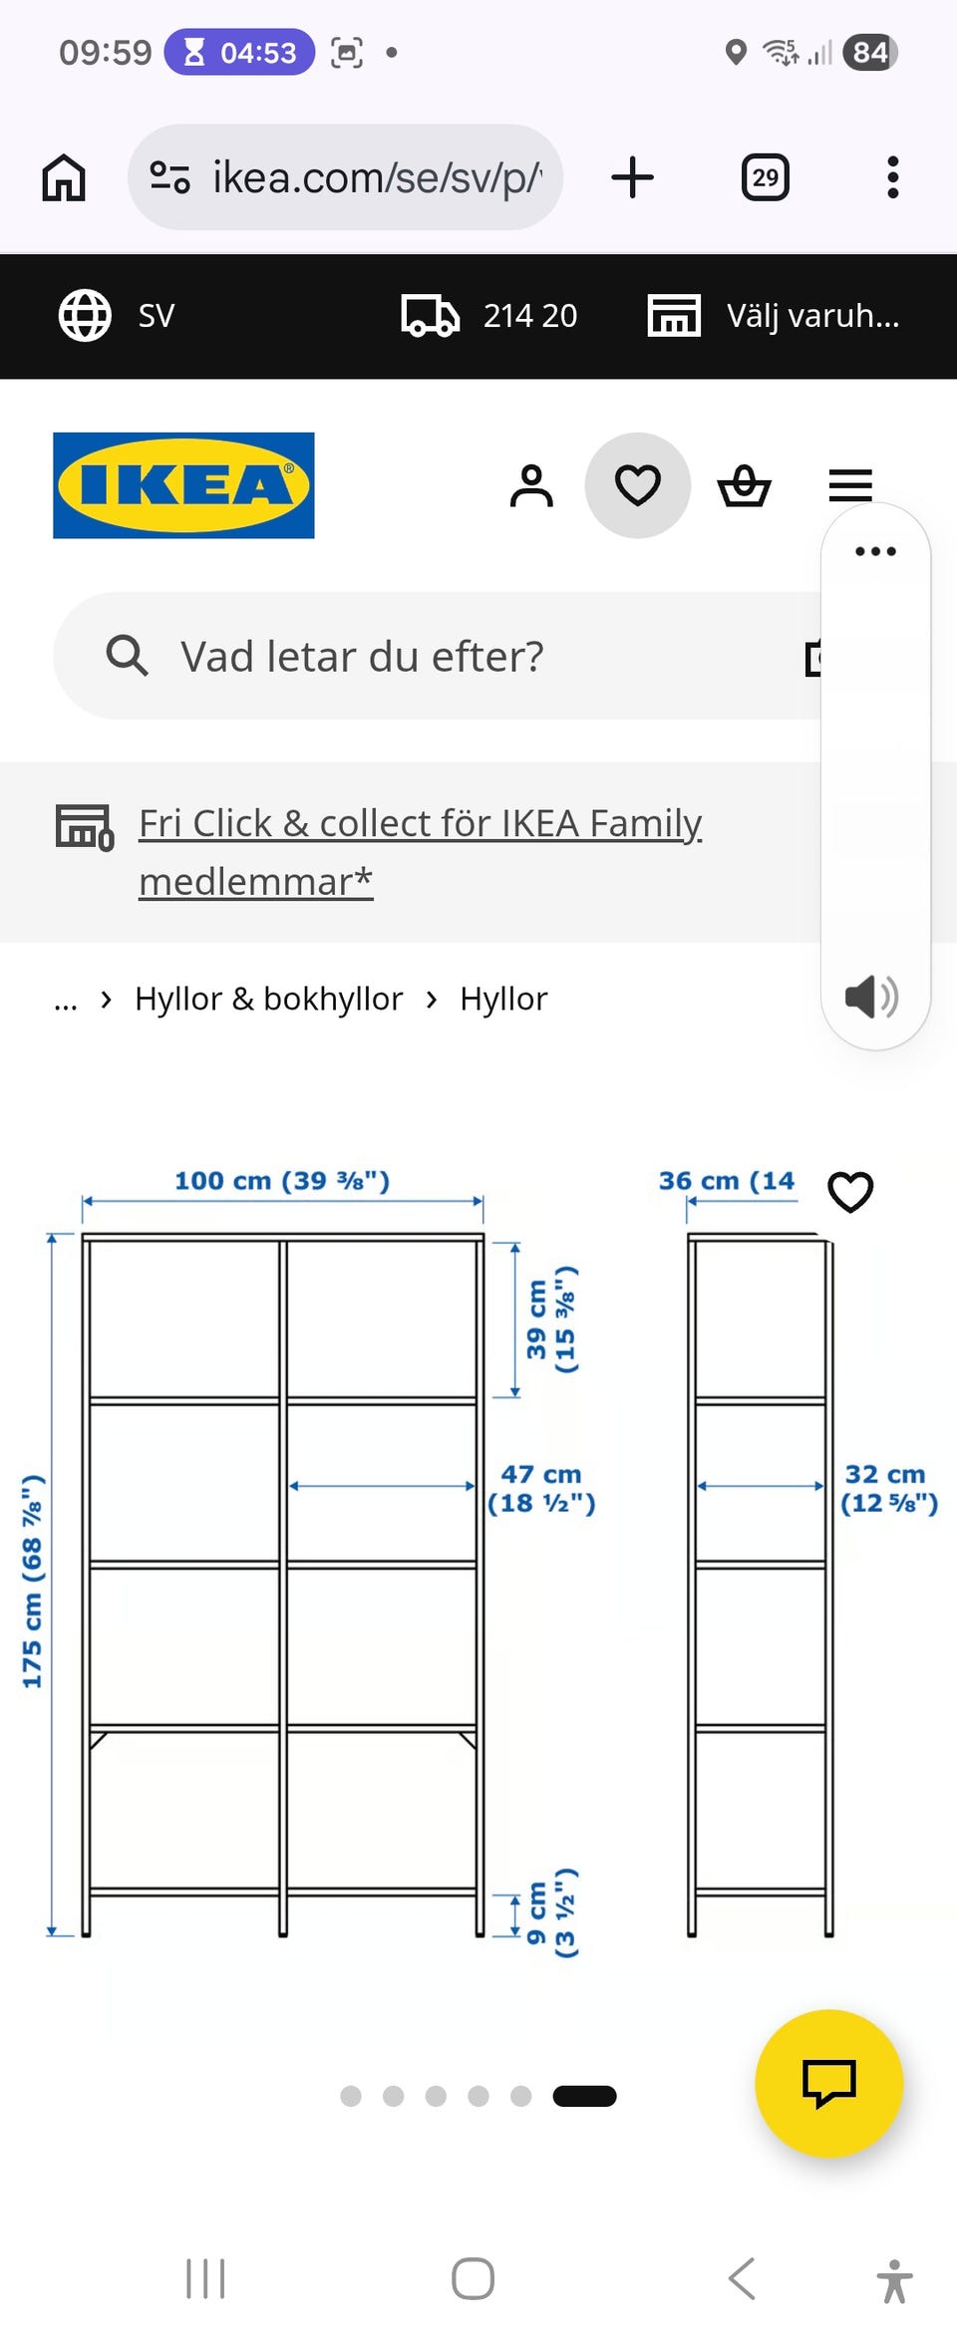Open the IKEA hamburger menu
Image resolution: width=957 pixels, height=2339 pixels.
(849, 485)
